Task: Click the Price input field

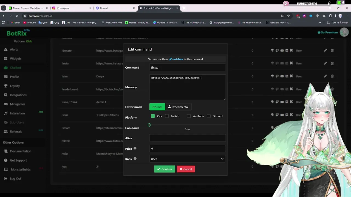Action: (x=188, y=149)
